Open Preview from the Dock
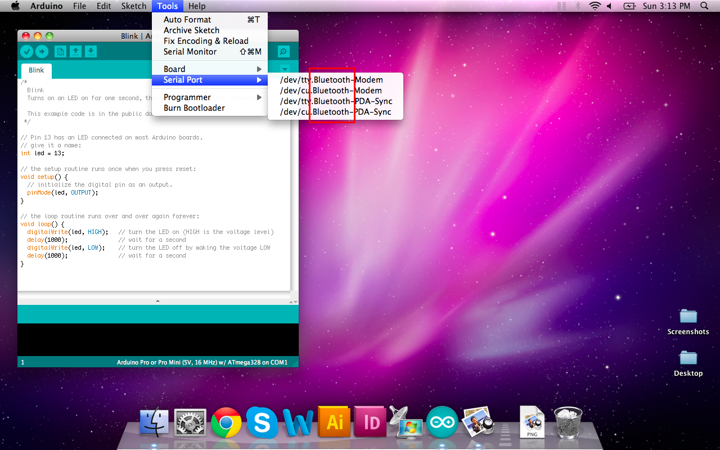This screenshot has height=450, width=720. pos(478,422)
